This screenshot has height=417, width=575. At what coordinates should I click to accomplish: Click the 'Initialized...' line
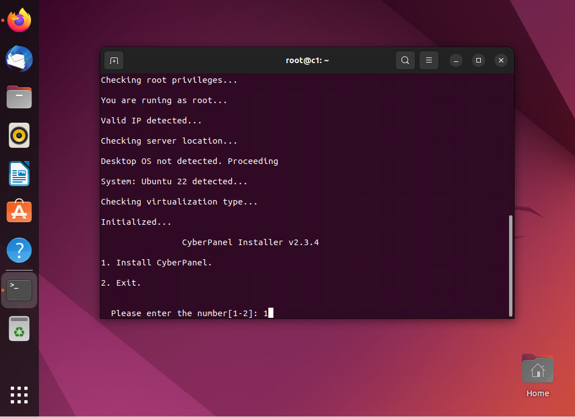(x=136, y=222)
